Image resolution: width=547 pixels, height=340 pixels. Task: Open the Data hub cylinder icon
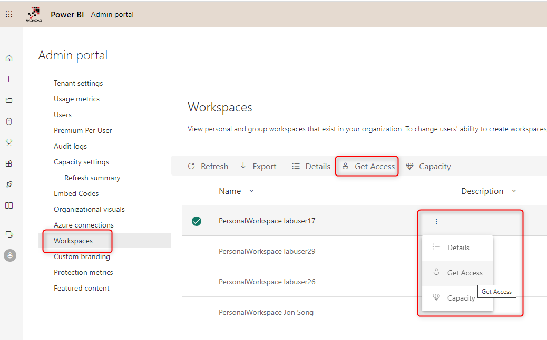(9, 121)
